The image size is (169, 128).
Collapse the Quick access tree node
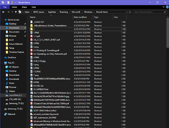2,20
